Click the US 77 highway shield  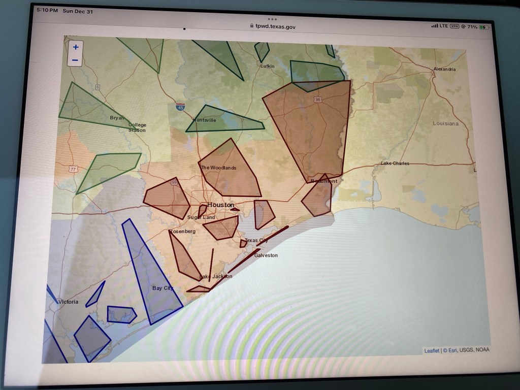74,169
